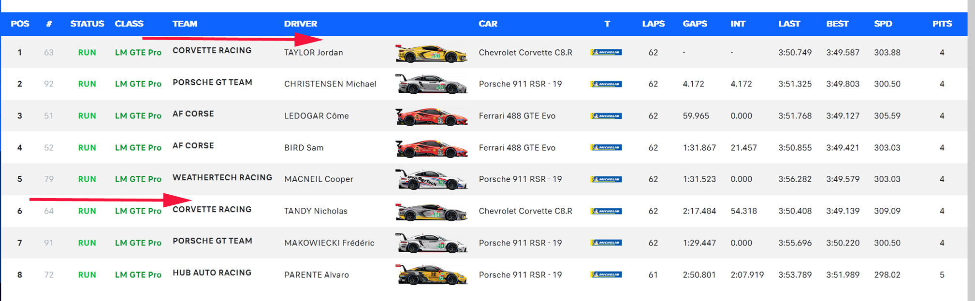Screen dimensions: 975x301
Task: Click the yellow Corvette #63 car image
Action: click(431, 53)
